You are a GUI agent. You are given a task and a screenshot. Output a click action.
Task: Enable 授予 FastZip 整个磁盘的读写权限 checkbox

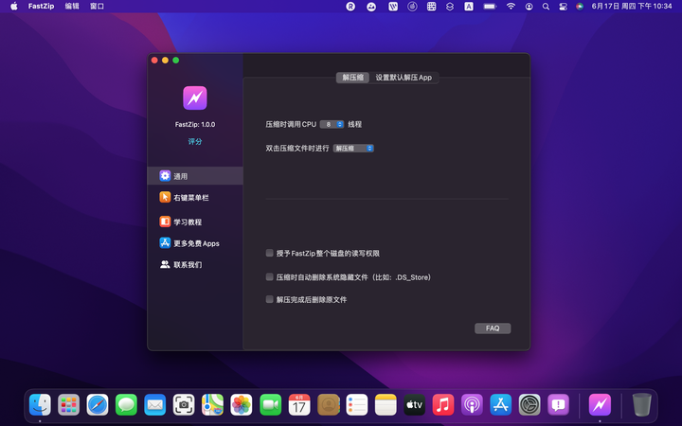(x=270, y=253)
